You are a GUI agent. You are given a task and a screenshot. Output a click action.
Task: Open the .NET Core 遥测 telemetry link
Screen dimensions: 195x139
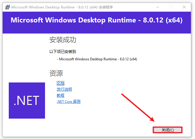(x=68, y=102)
